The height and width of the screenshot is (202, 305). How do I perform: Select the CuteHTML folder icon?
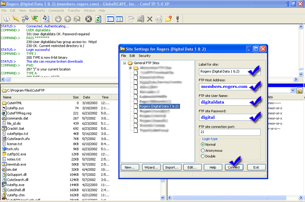click(x=4, y=103)
